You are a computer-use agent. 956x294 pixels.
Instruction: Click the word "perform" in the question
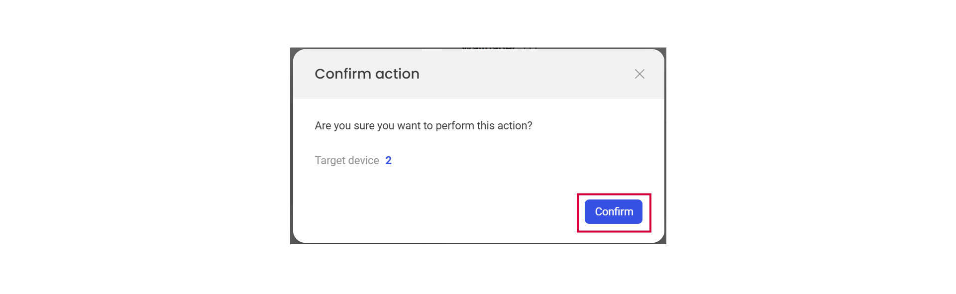pyautogui.click(x=454, y=126)
